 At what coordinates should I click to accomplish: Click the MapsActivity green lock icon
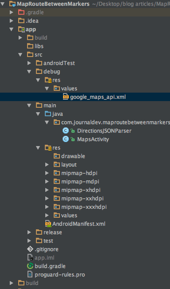pyautogui.click(x=73, y=139)
